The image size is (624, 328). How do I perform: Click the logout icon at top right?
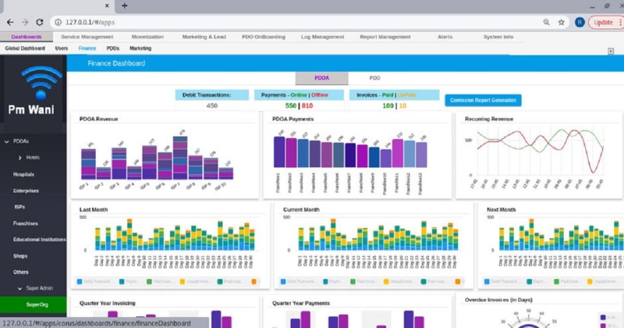coord(611,51)
